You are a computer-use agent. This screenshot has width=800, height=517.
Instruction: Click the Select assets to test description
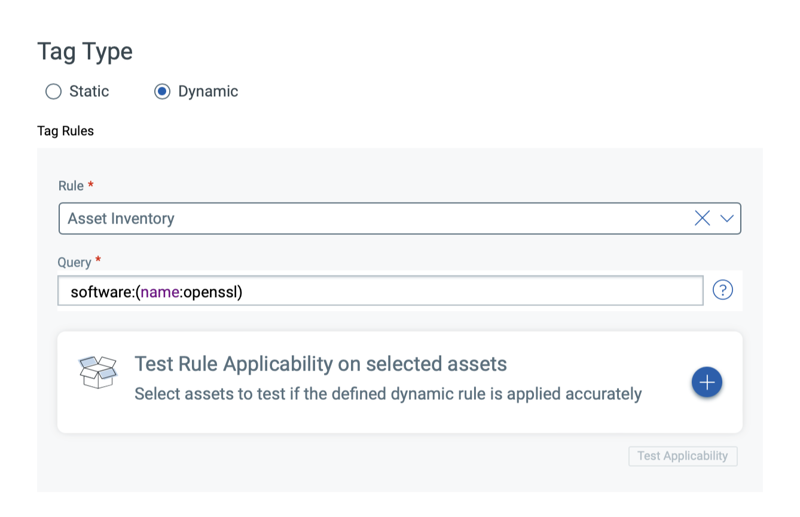coord(388,394)
